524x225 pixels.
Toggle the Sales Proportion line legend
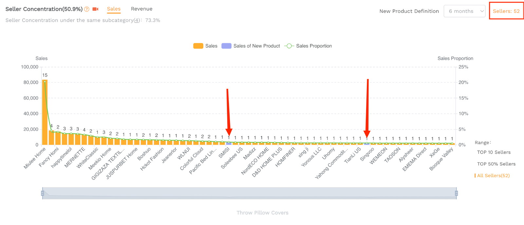(x=308, y=46)
